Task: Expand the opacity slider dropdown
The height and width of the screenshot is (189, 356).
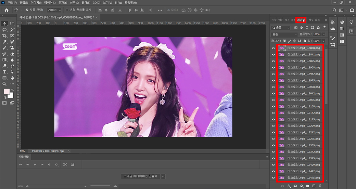Action: 323,35
